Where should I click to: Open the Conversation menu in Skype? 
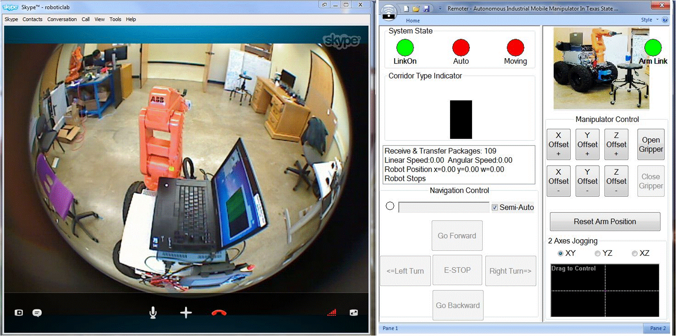point(62,19)
